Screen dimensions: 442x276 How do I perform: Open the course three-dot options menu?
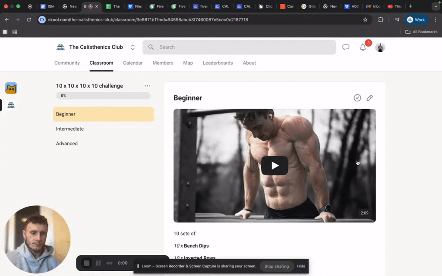click(x=148, y=86)
